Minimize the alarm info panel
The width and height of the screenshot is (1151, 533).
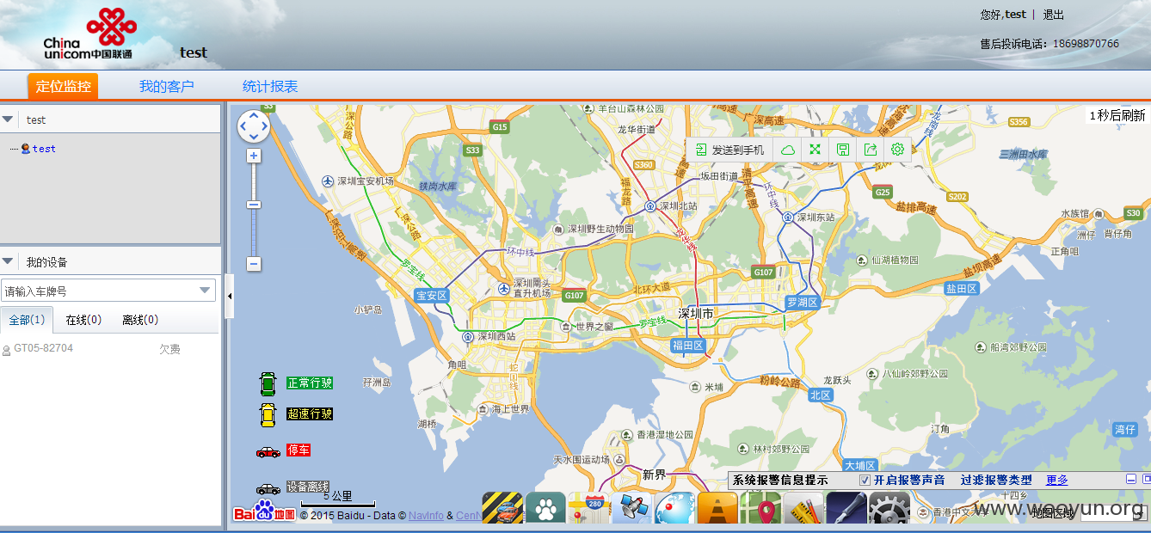point(1132,479)
